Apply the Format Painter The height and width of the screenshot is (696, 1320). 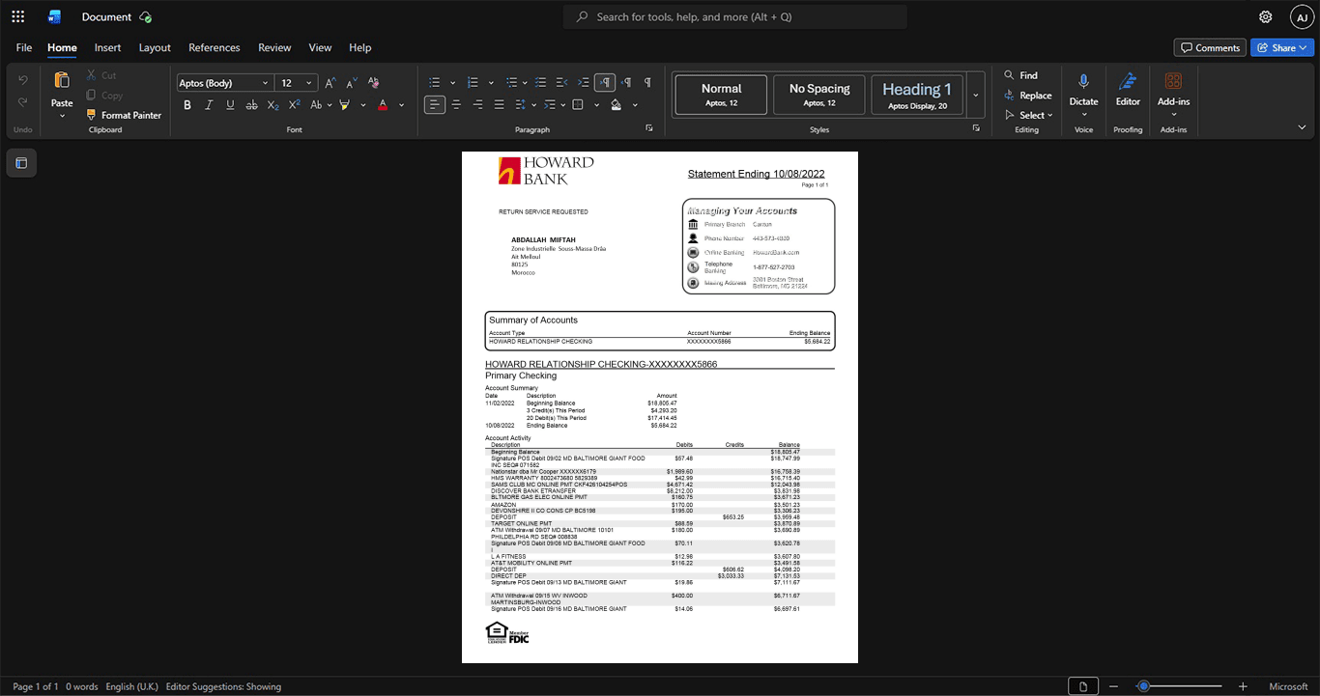click(x=124, y=115)
